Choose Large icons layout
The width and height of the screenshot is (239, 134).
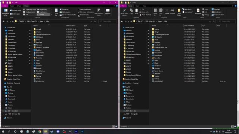tap(42, 10)
